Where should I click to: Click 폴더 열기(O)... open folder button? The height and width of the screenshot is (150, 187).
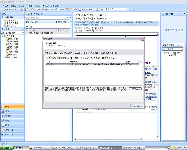click(x=109, y=58)
